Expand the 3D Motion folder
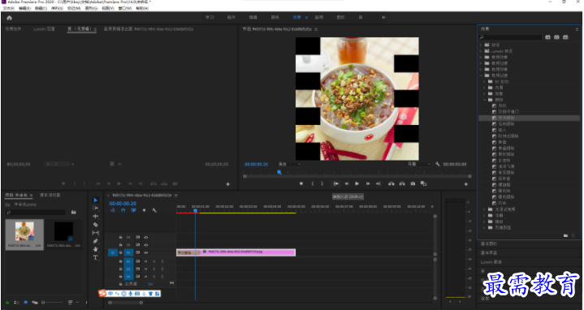Viewport: 584px width, 310px height. [x=484, y=81]
